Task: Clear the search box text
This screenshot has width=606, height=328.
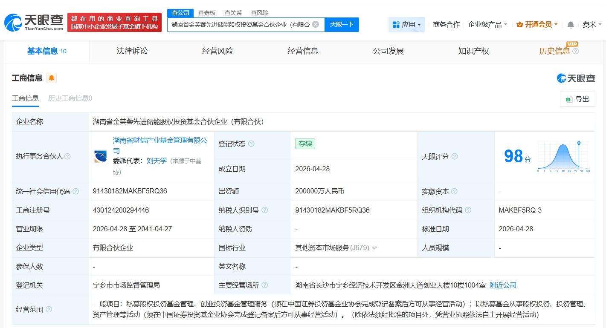Action: [x=316, y=24]
